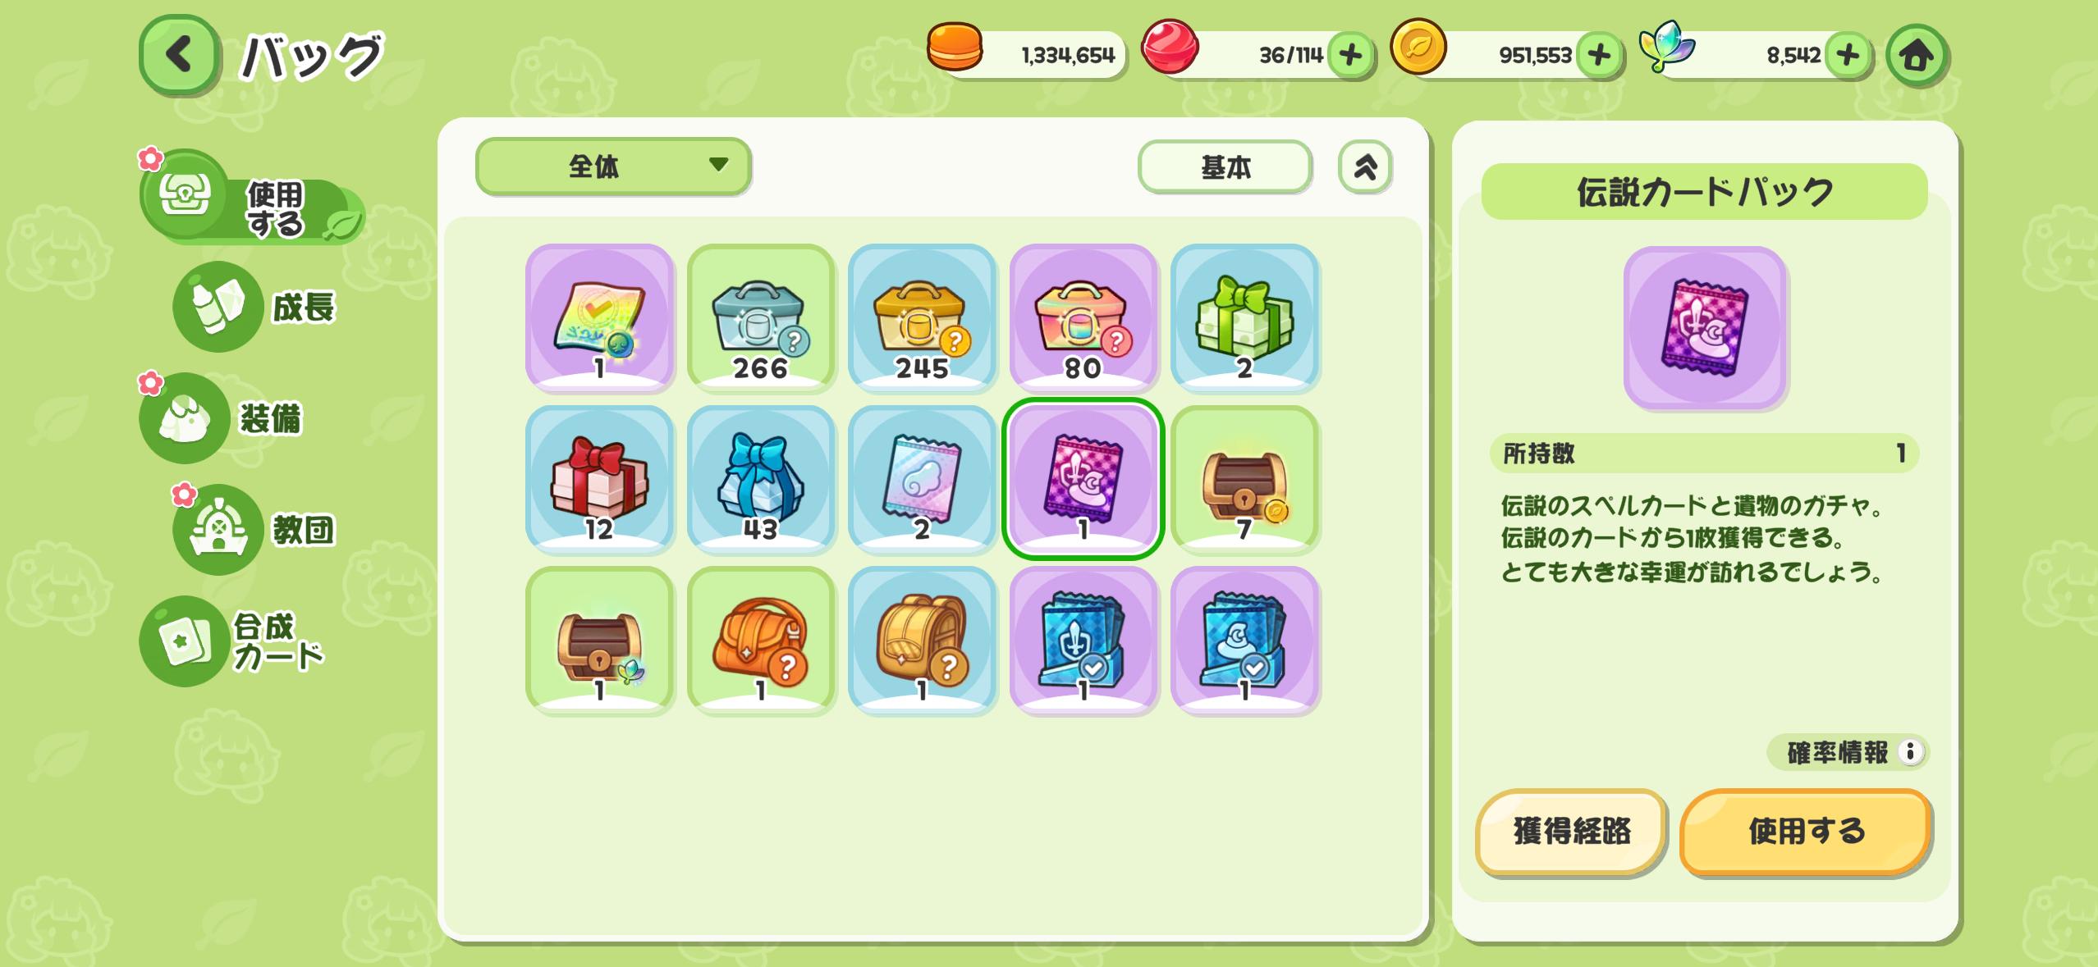Select the red ribbon gift box
Viewport: 2098px width, 967px height.
[599, 478]
